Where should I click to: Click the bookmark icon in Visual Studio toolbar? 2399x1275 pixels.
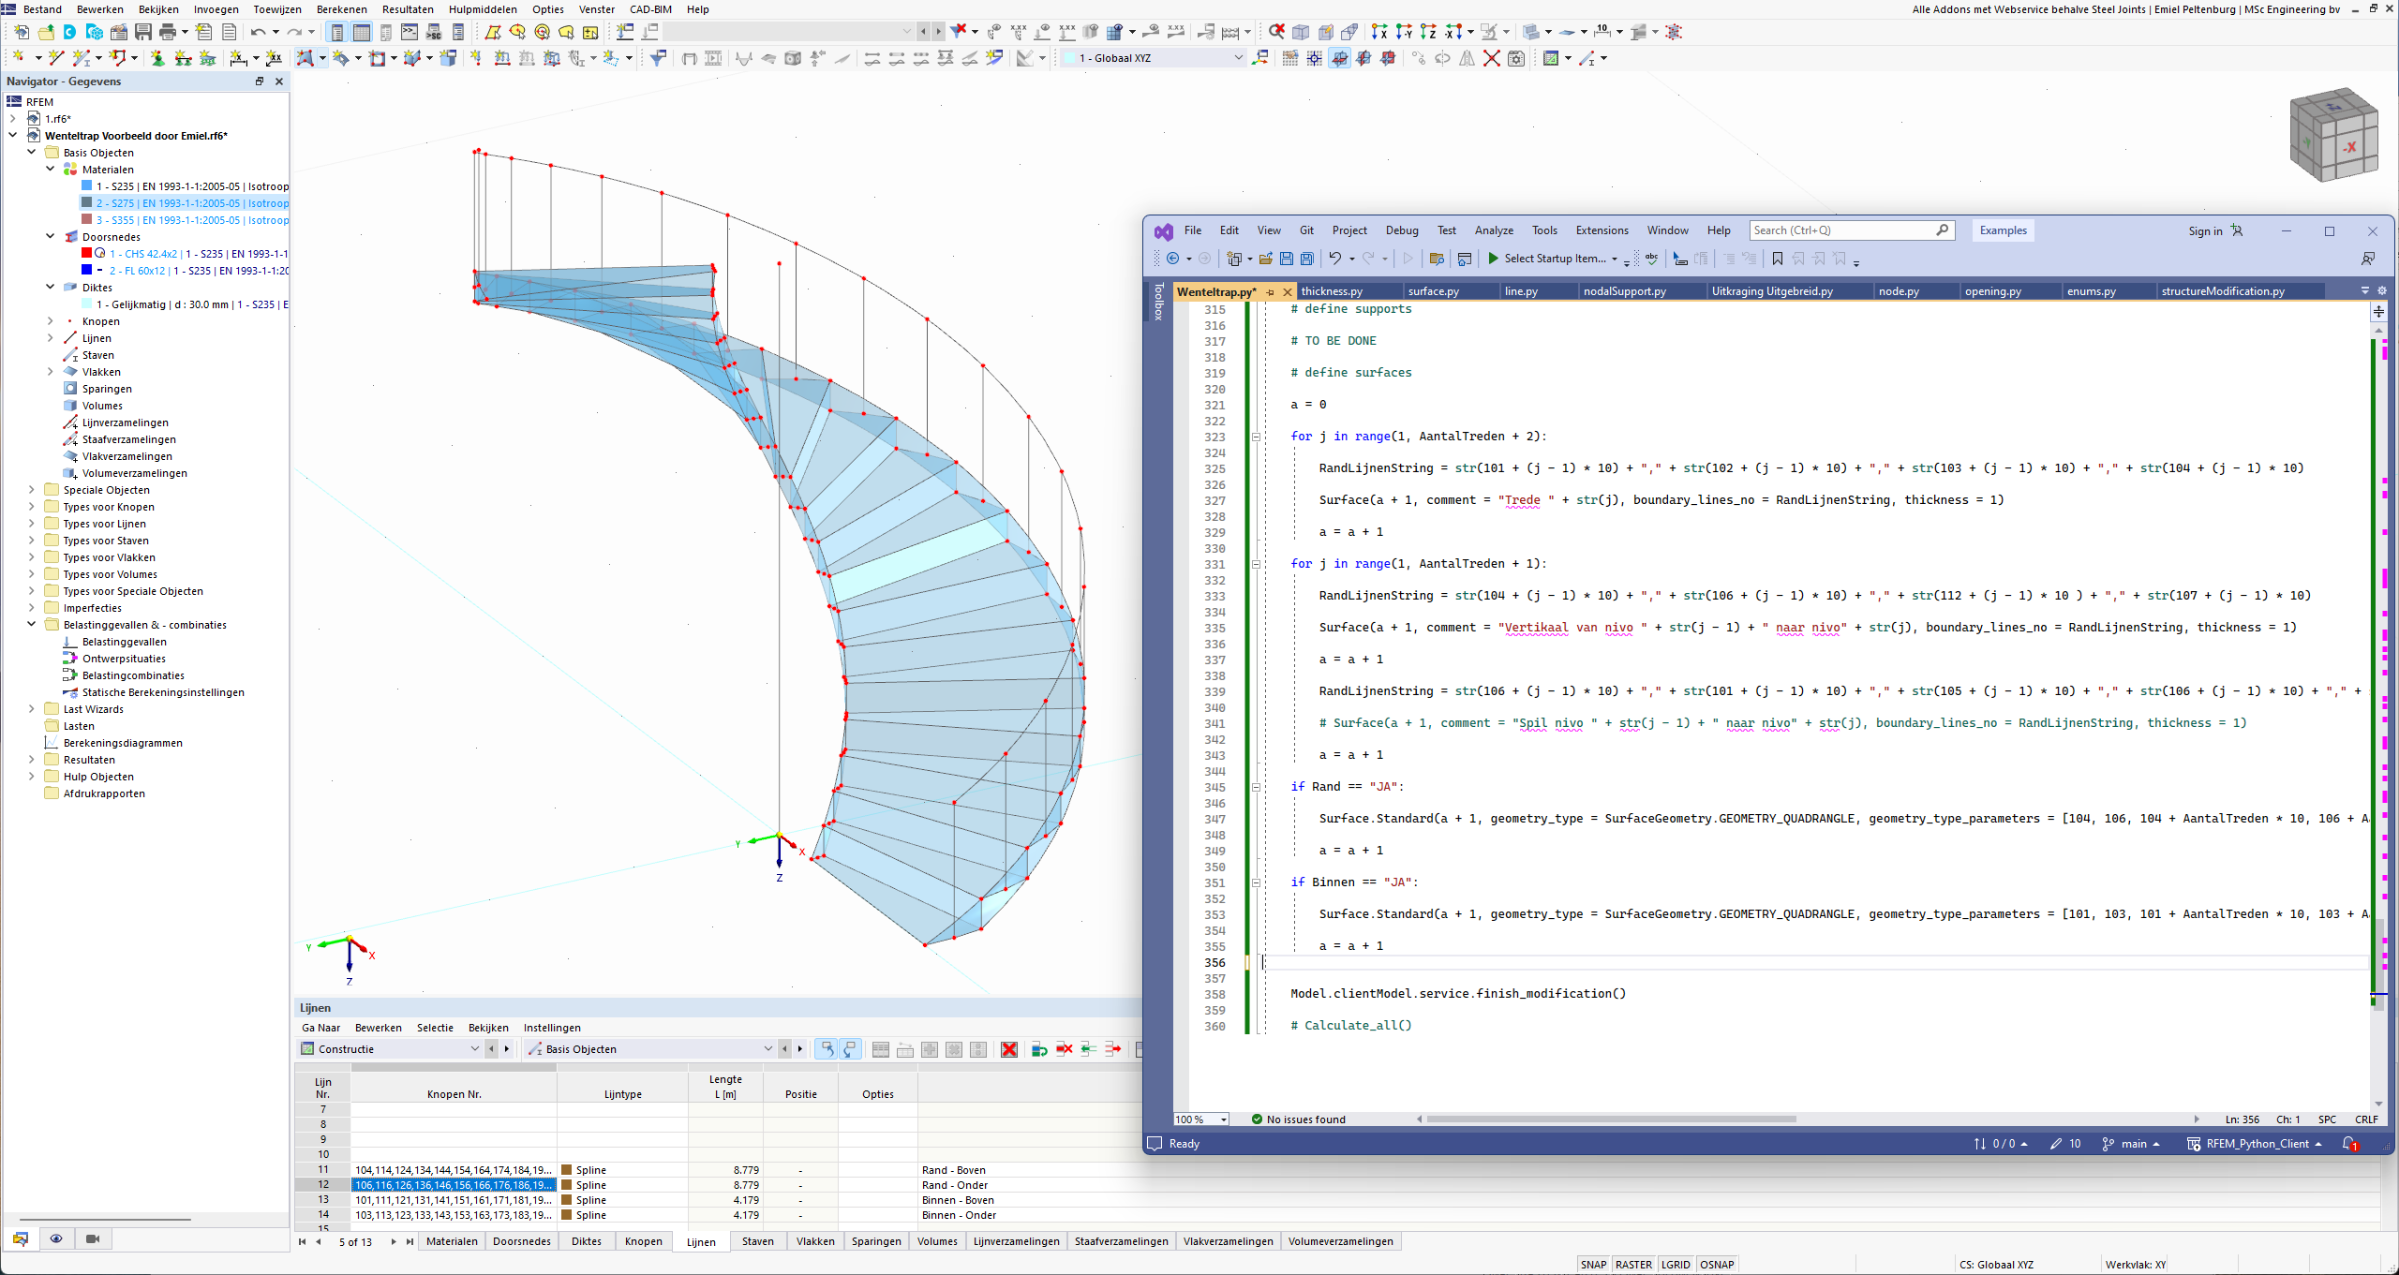coord(1778,259)
